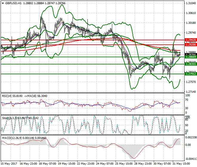Click the 31 May 15:00 time label

click(x=181, y=164)
